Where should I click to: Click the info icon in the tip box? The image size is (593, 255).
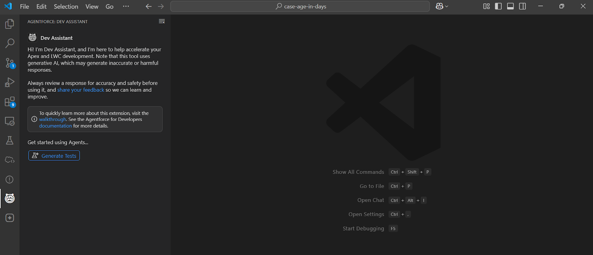click(x=34, y=119)
